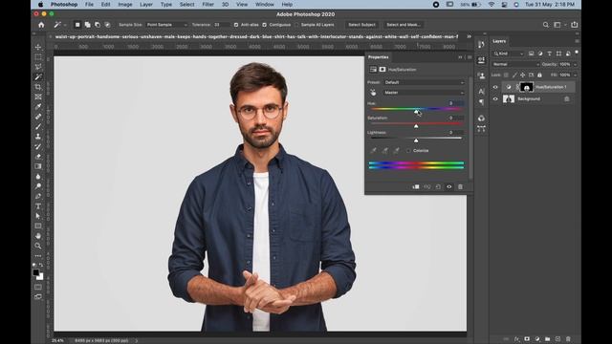
Task: Click the Select Subject button
Action: tap(361, 25)
